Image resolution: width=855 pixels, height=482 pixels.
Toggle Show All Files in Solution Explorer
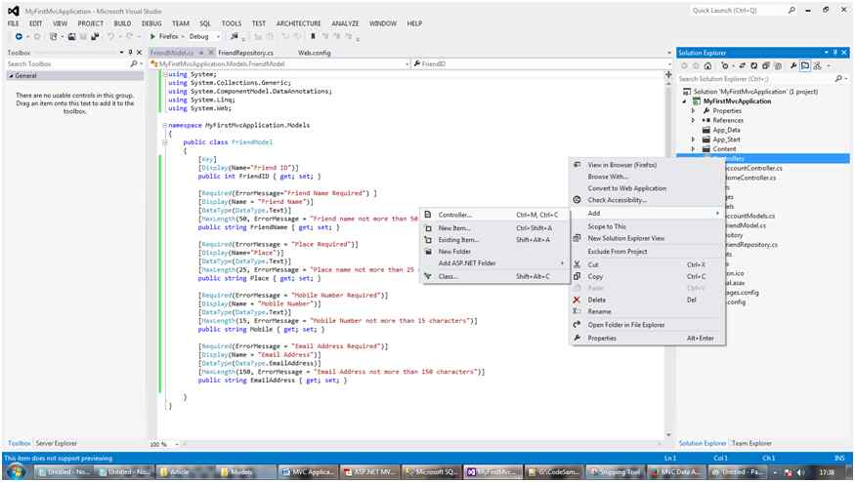(x=776, y=65)
